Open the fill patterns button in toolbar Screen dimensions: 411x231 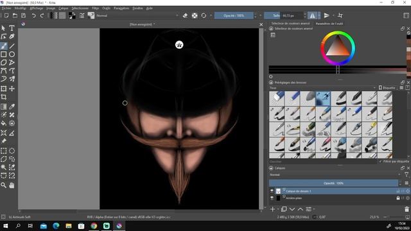(x=62, y=15)
